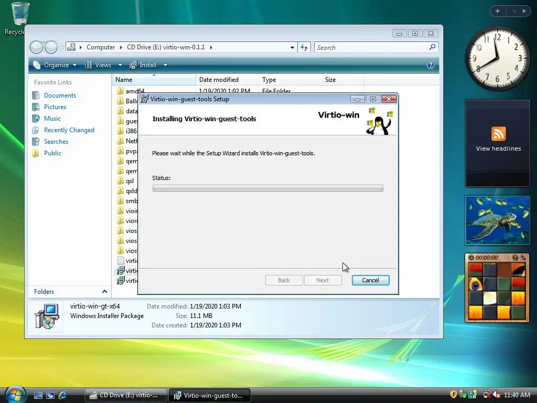Viewport: 537px width, 403px height.
Task: Show picture puzzle solved image hint
Action: [515, 258]
